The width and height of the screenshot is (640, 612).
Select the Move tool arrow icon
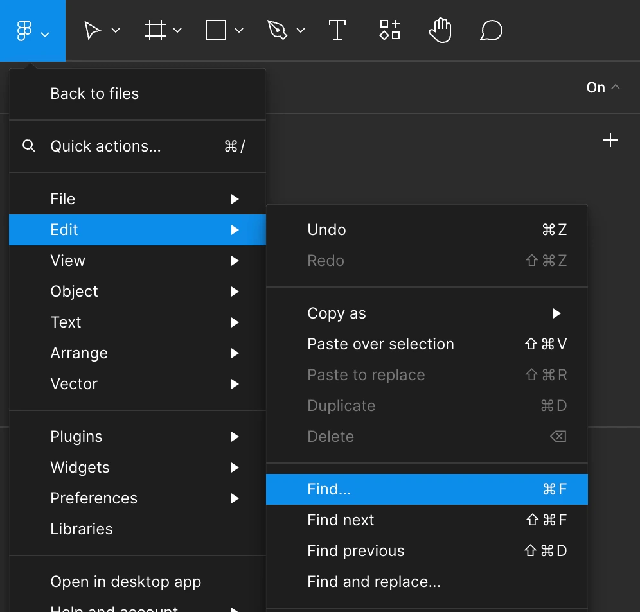(x=93, y=31)
